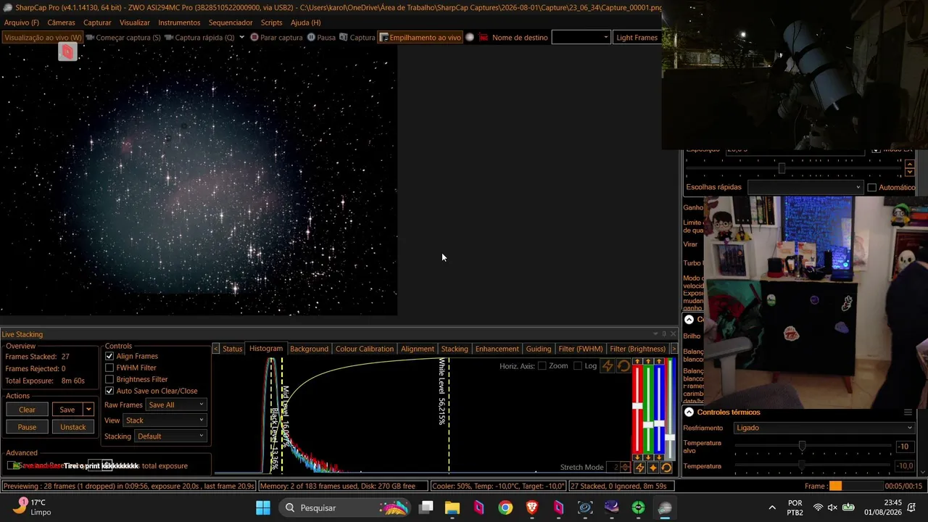
Task: Click the round indicator after Empilhamento ao vivo
Action: pos(470,38)
